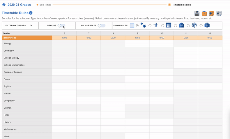The image size is (230, 139).
Task: Open the FILTER BY GRADES dropdown
Action: pyautogui.click(x=20, y=25)
